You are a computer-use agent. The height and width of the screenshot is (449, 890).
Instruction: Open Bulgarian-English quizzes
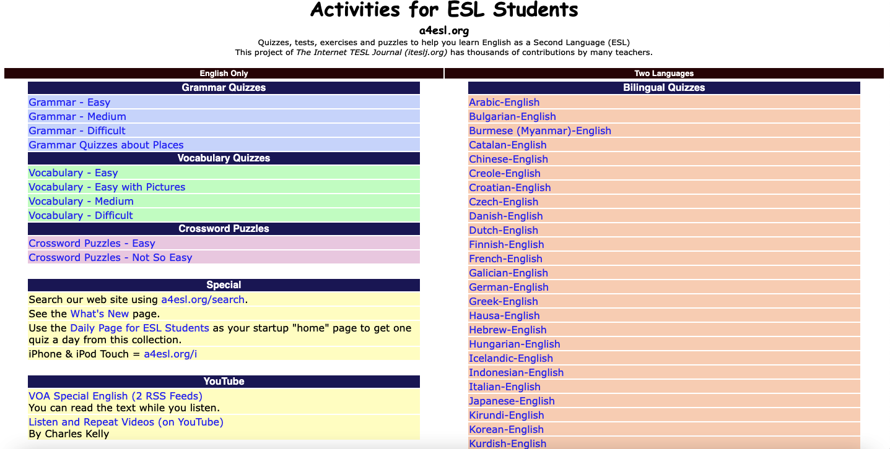(512, 117)
